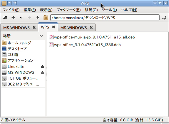Go forward with the right arrow
Image resolution: width=169 pixels, height=124 pixels.
[x=29, y=18]
